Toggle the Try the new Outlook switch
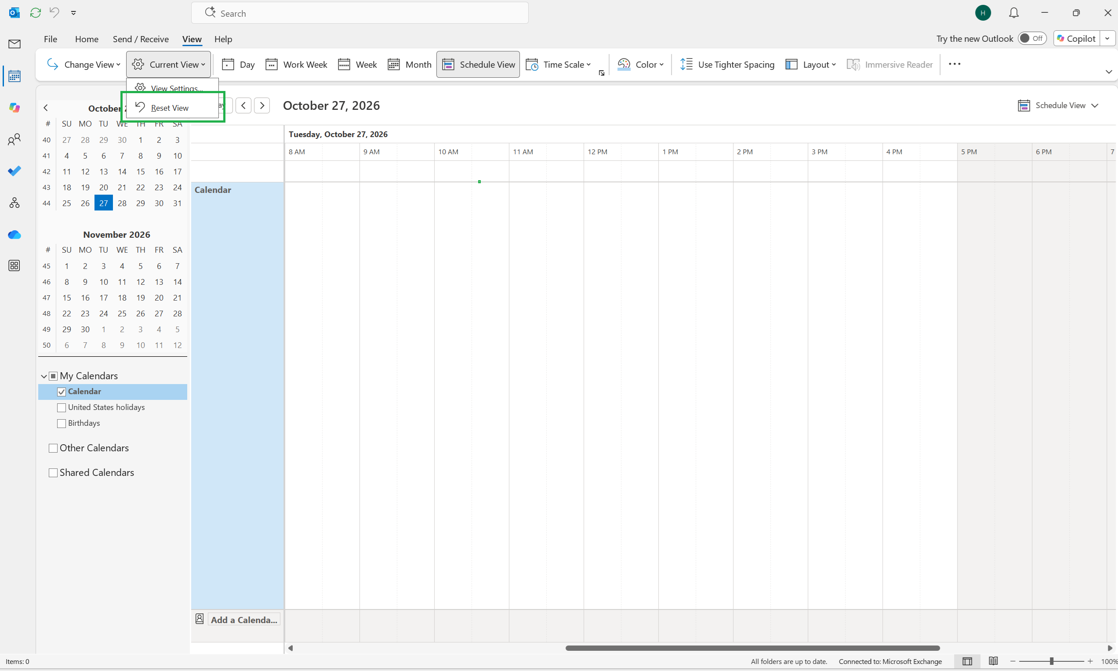 tap(1032, 38)
